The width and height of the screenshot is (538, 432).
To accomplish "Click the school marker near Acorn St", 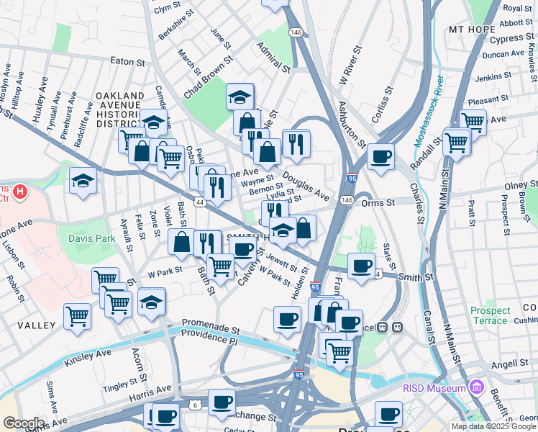I will [152, 300].
